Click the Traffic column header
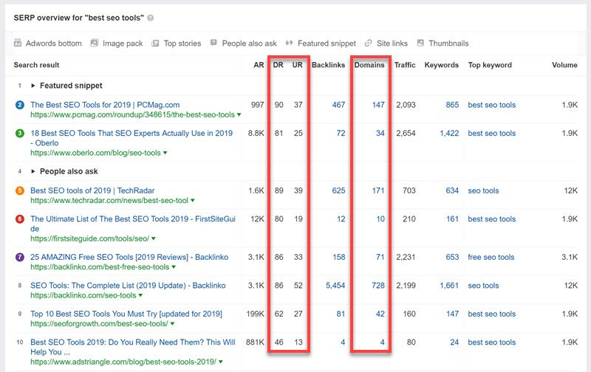This screenshot has height=372, width=591. (x=405, y=65)
